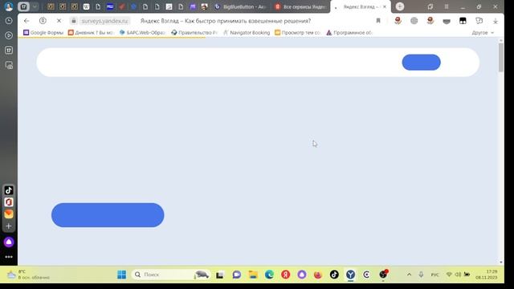Image resolution: width=514 pixels, height=289 pixels.
Task: Expand the Другое bookmarks folder
Action: (483, 33)
